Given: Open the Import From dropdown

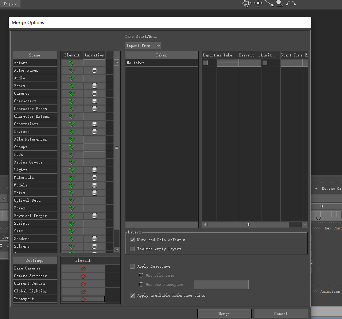Looking at the screenshot, I should pos(143,46).
